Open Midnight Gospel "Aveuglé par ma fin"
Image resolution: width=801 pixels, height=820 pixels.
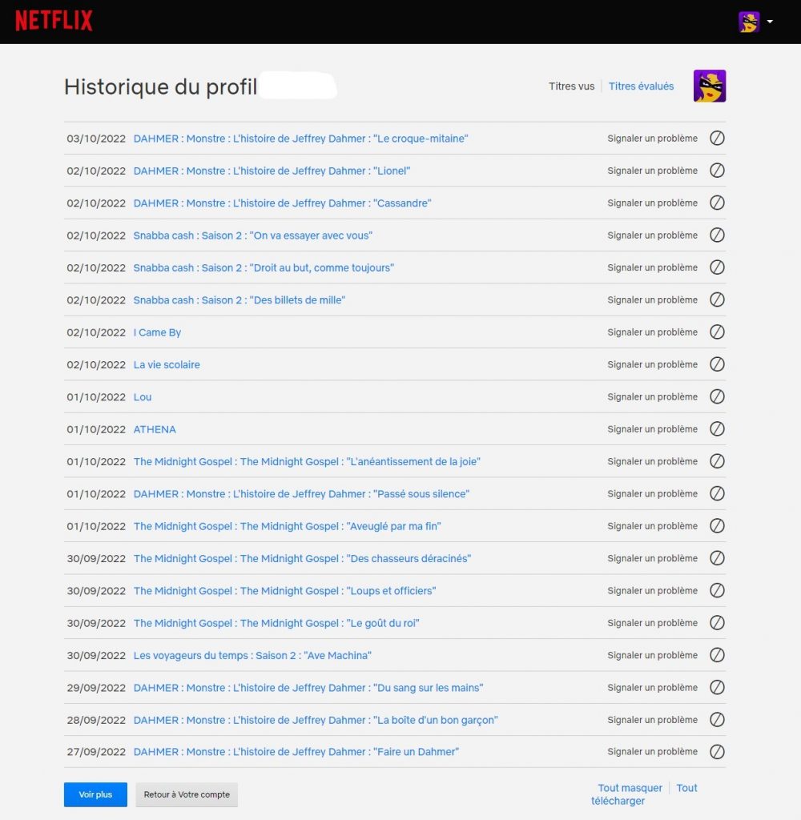click(288, 527)
